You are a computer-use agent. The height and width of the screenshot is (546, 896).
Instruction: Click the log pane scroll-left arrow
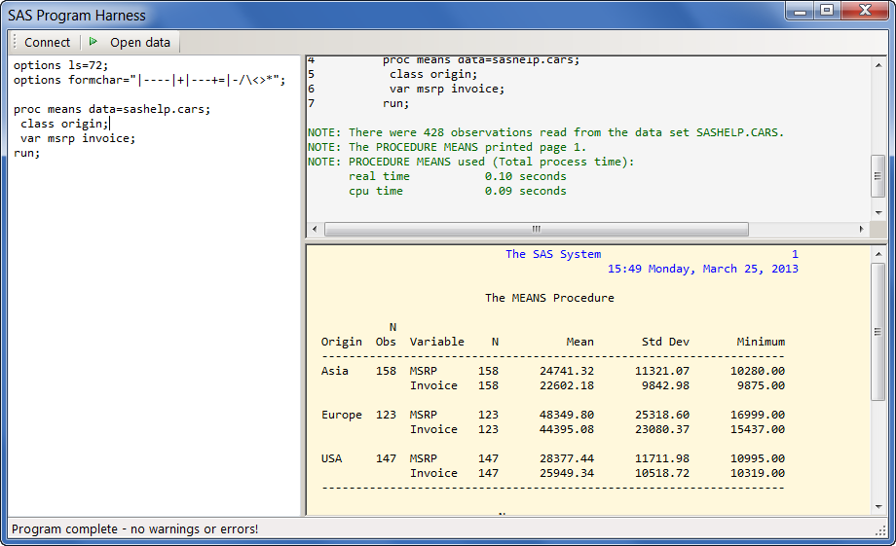(x=315, y=230)
